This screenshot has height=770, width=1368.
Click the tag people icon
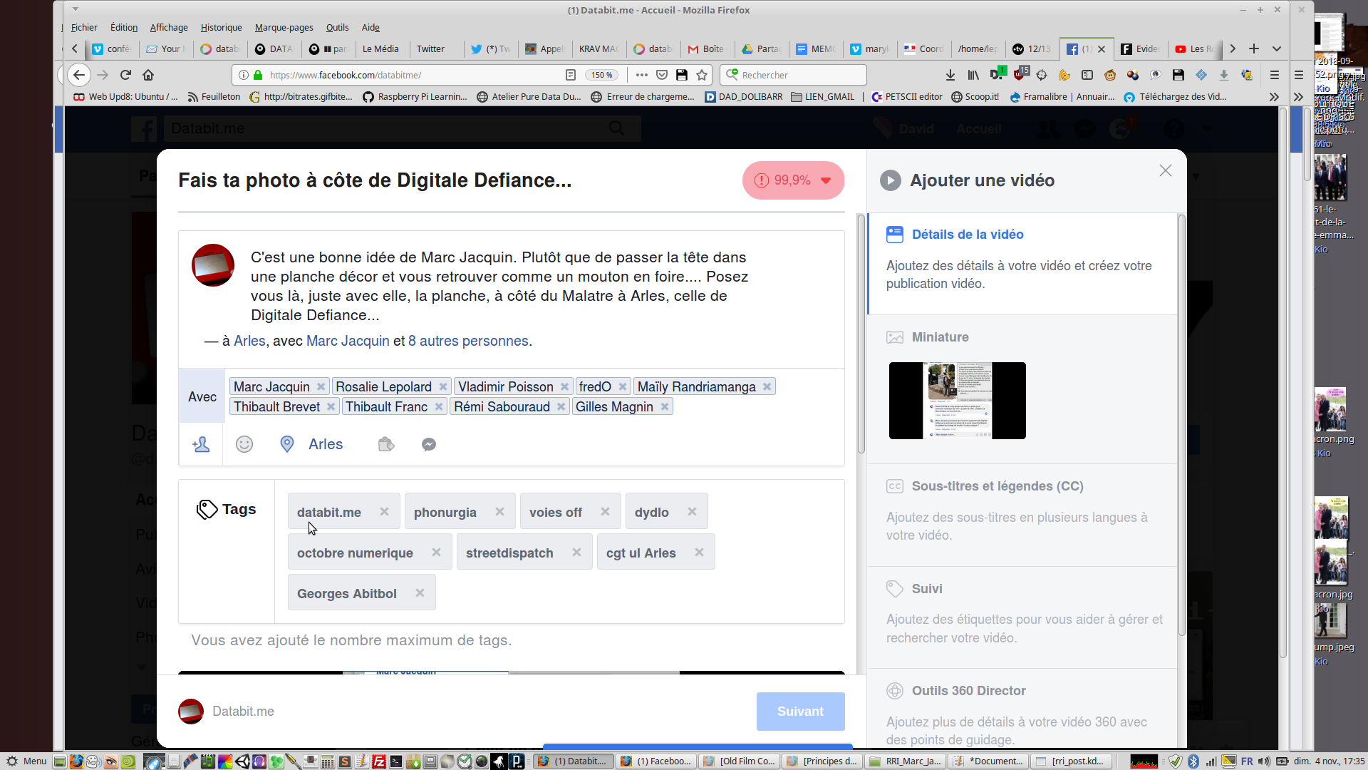click(x=201, y=445)
